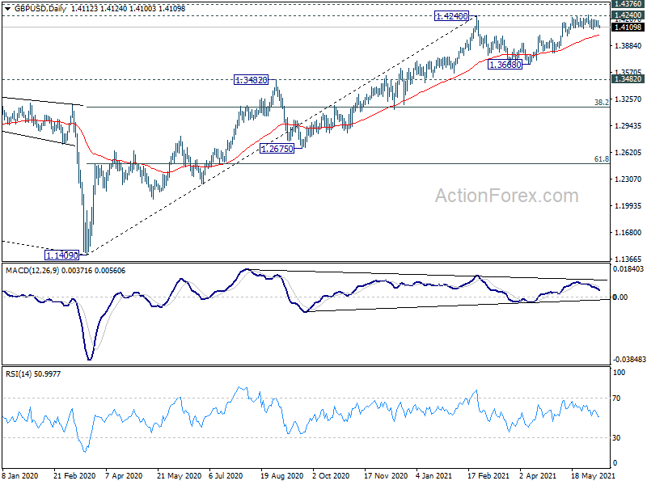Click the ActionForex.com watermark
The width and height of the screenshot is (647, 485).
click(x=507, y=196)
